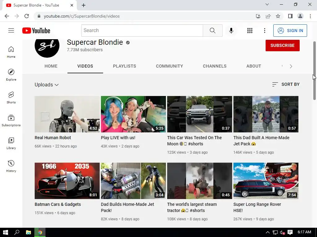
Task: Click the Supercar Blondie channel name
Action: tap(95, 42)
